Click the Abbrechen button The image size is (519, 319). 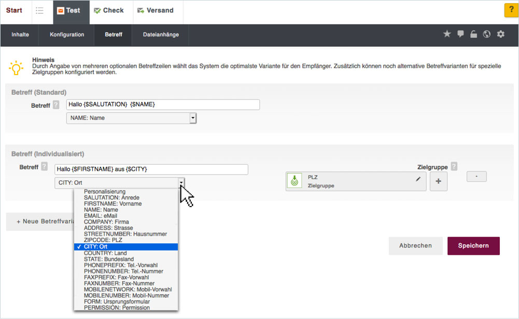pyautogui.click(x=415, y=245)
